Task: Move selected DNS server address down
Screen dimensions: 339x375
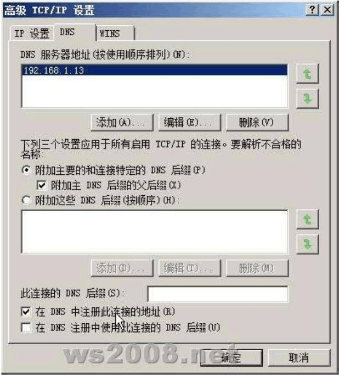Action: coord(307,98)
